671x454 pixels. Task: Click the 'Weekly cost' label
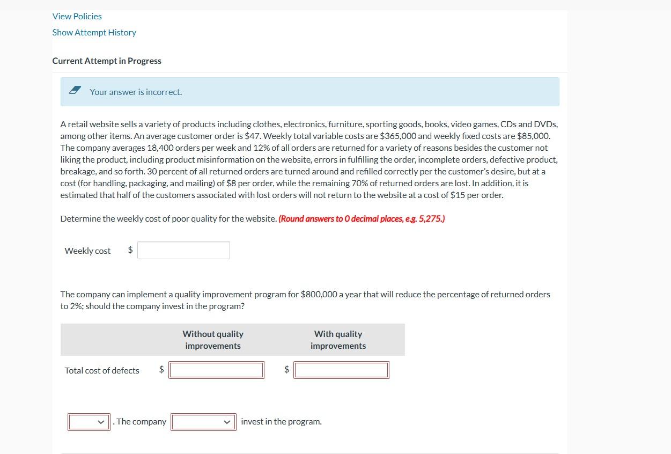tap(87, 250)
